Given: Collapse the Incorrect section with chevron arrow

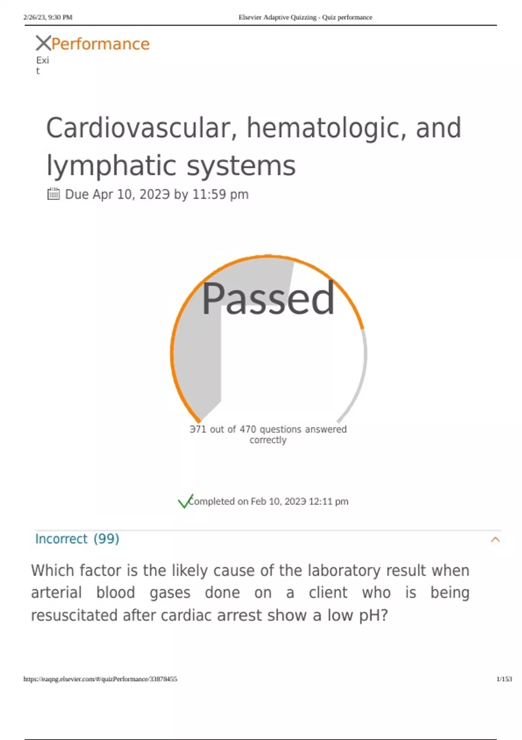Looking at the screenshot, I should pos(495,540).
